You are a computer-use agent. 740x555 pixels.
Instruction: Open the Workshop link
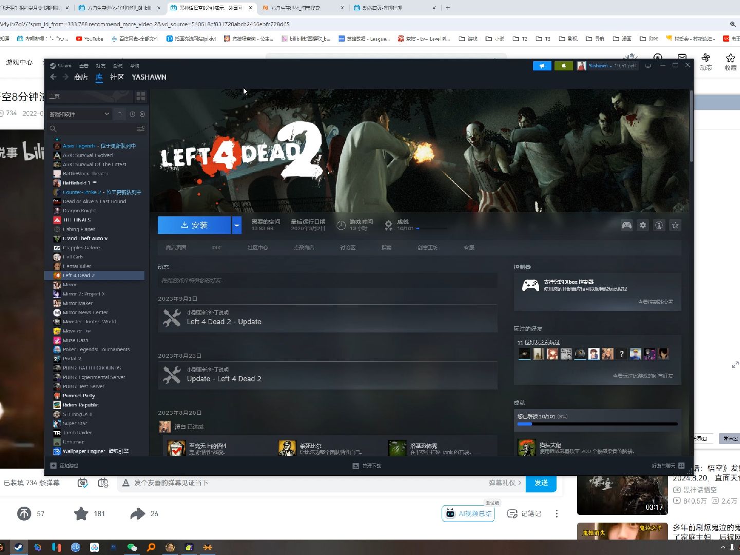[428, 248]
